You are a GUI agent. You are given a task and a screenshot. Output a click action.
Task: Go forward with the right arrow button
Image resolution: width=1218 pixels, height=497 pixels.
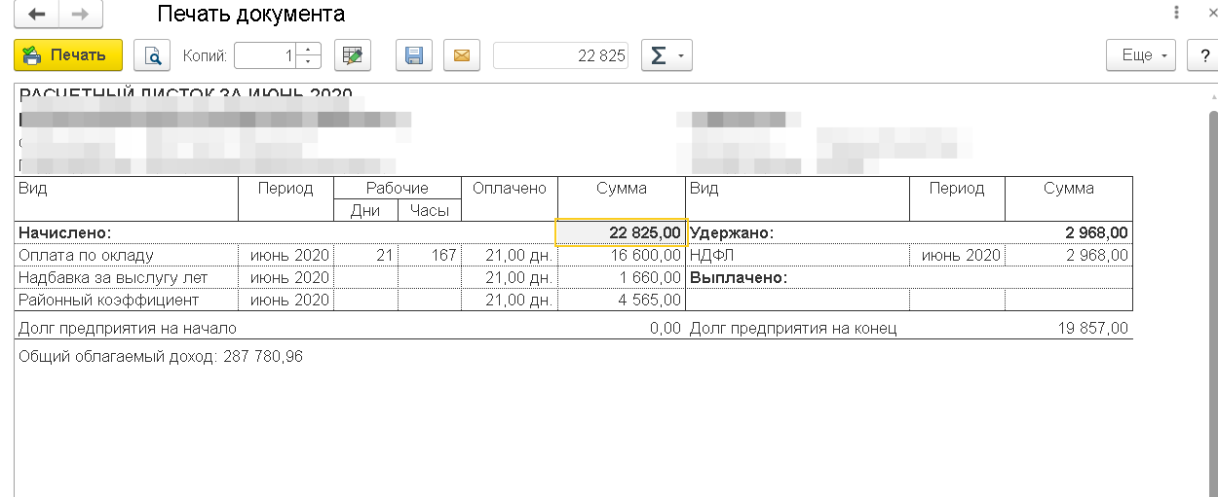click(80, 15)
